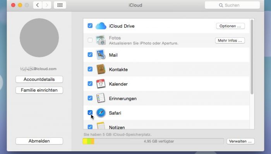Click the Safari label text
The width and height of the screenshot is (271, 154).
pyautogui.click(x=115, y=113)
